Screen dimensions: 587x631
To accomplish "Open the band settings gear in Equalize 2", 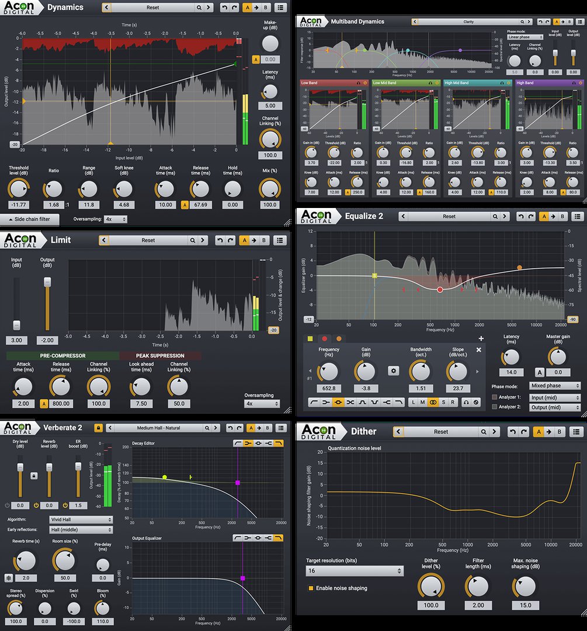I will click(x=394, y=370).
